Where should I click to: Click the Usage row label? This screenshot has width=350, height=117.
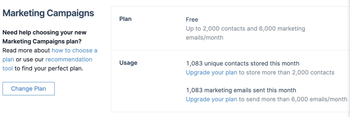[x=128, y=63]
